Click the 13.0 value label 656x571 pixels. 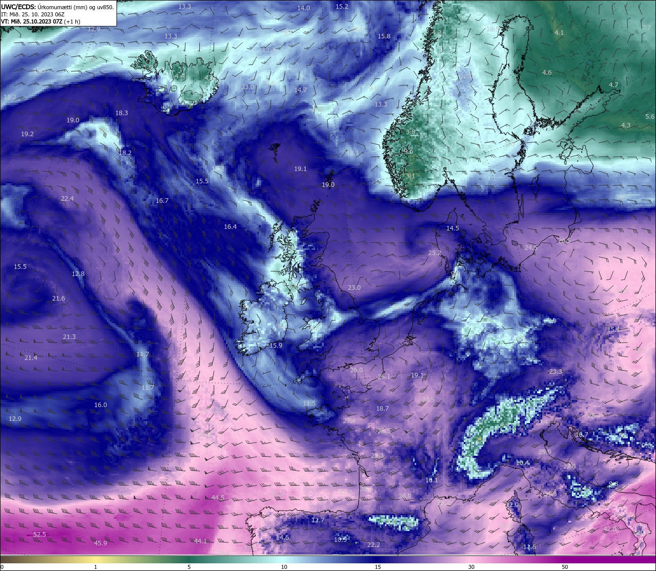[x=248, y=87]
